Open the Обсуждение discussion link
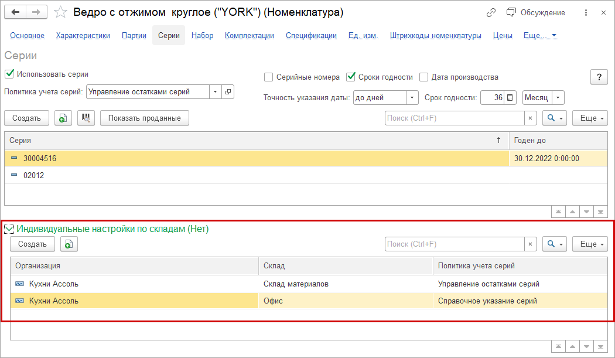Image resolution: width=615 pixels, height=358 pixels. 535,12
